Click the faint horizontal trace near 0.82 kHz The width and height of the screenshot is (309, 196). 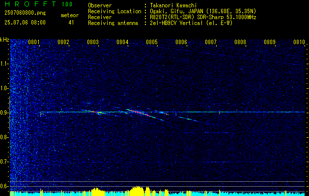click(216, 133)
